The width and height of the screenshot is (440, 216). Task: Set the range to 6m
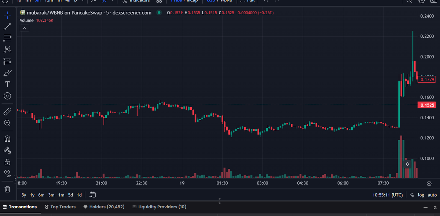coord(41,195)
